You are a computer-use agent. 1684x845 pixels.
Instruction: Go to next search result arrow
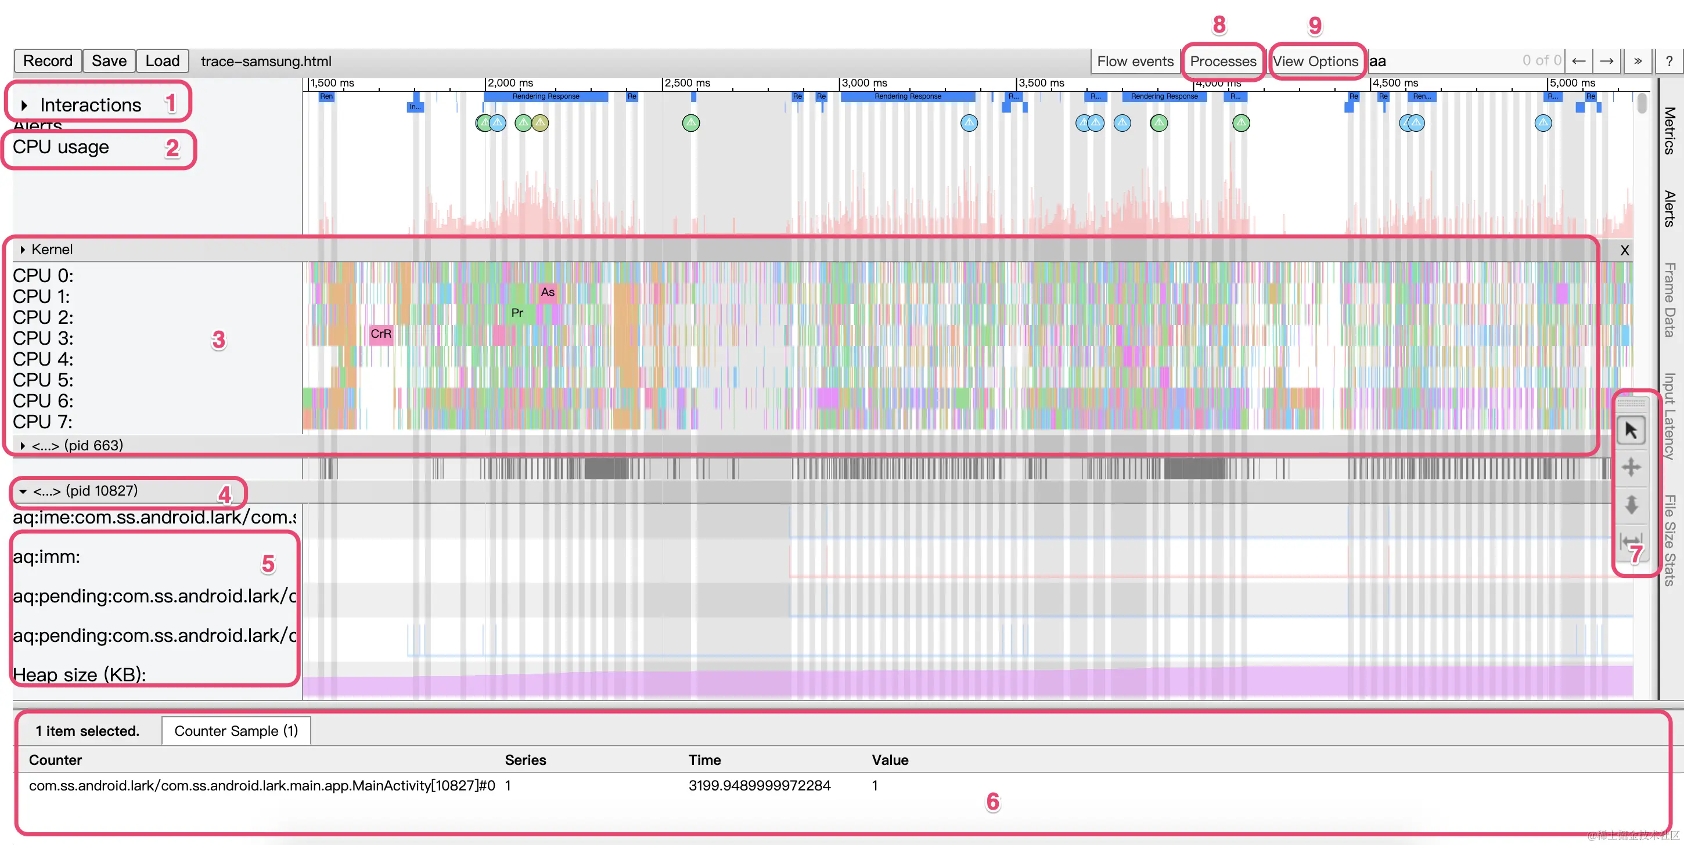(1606, 62)
